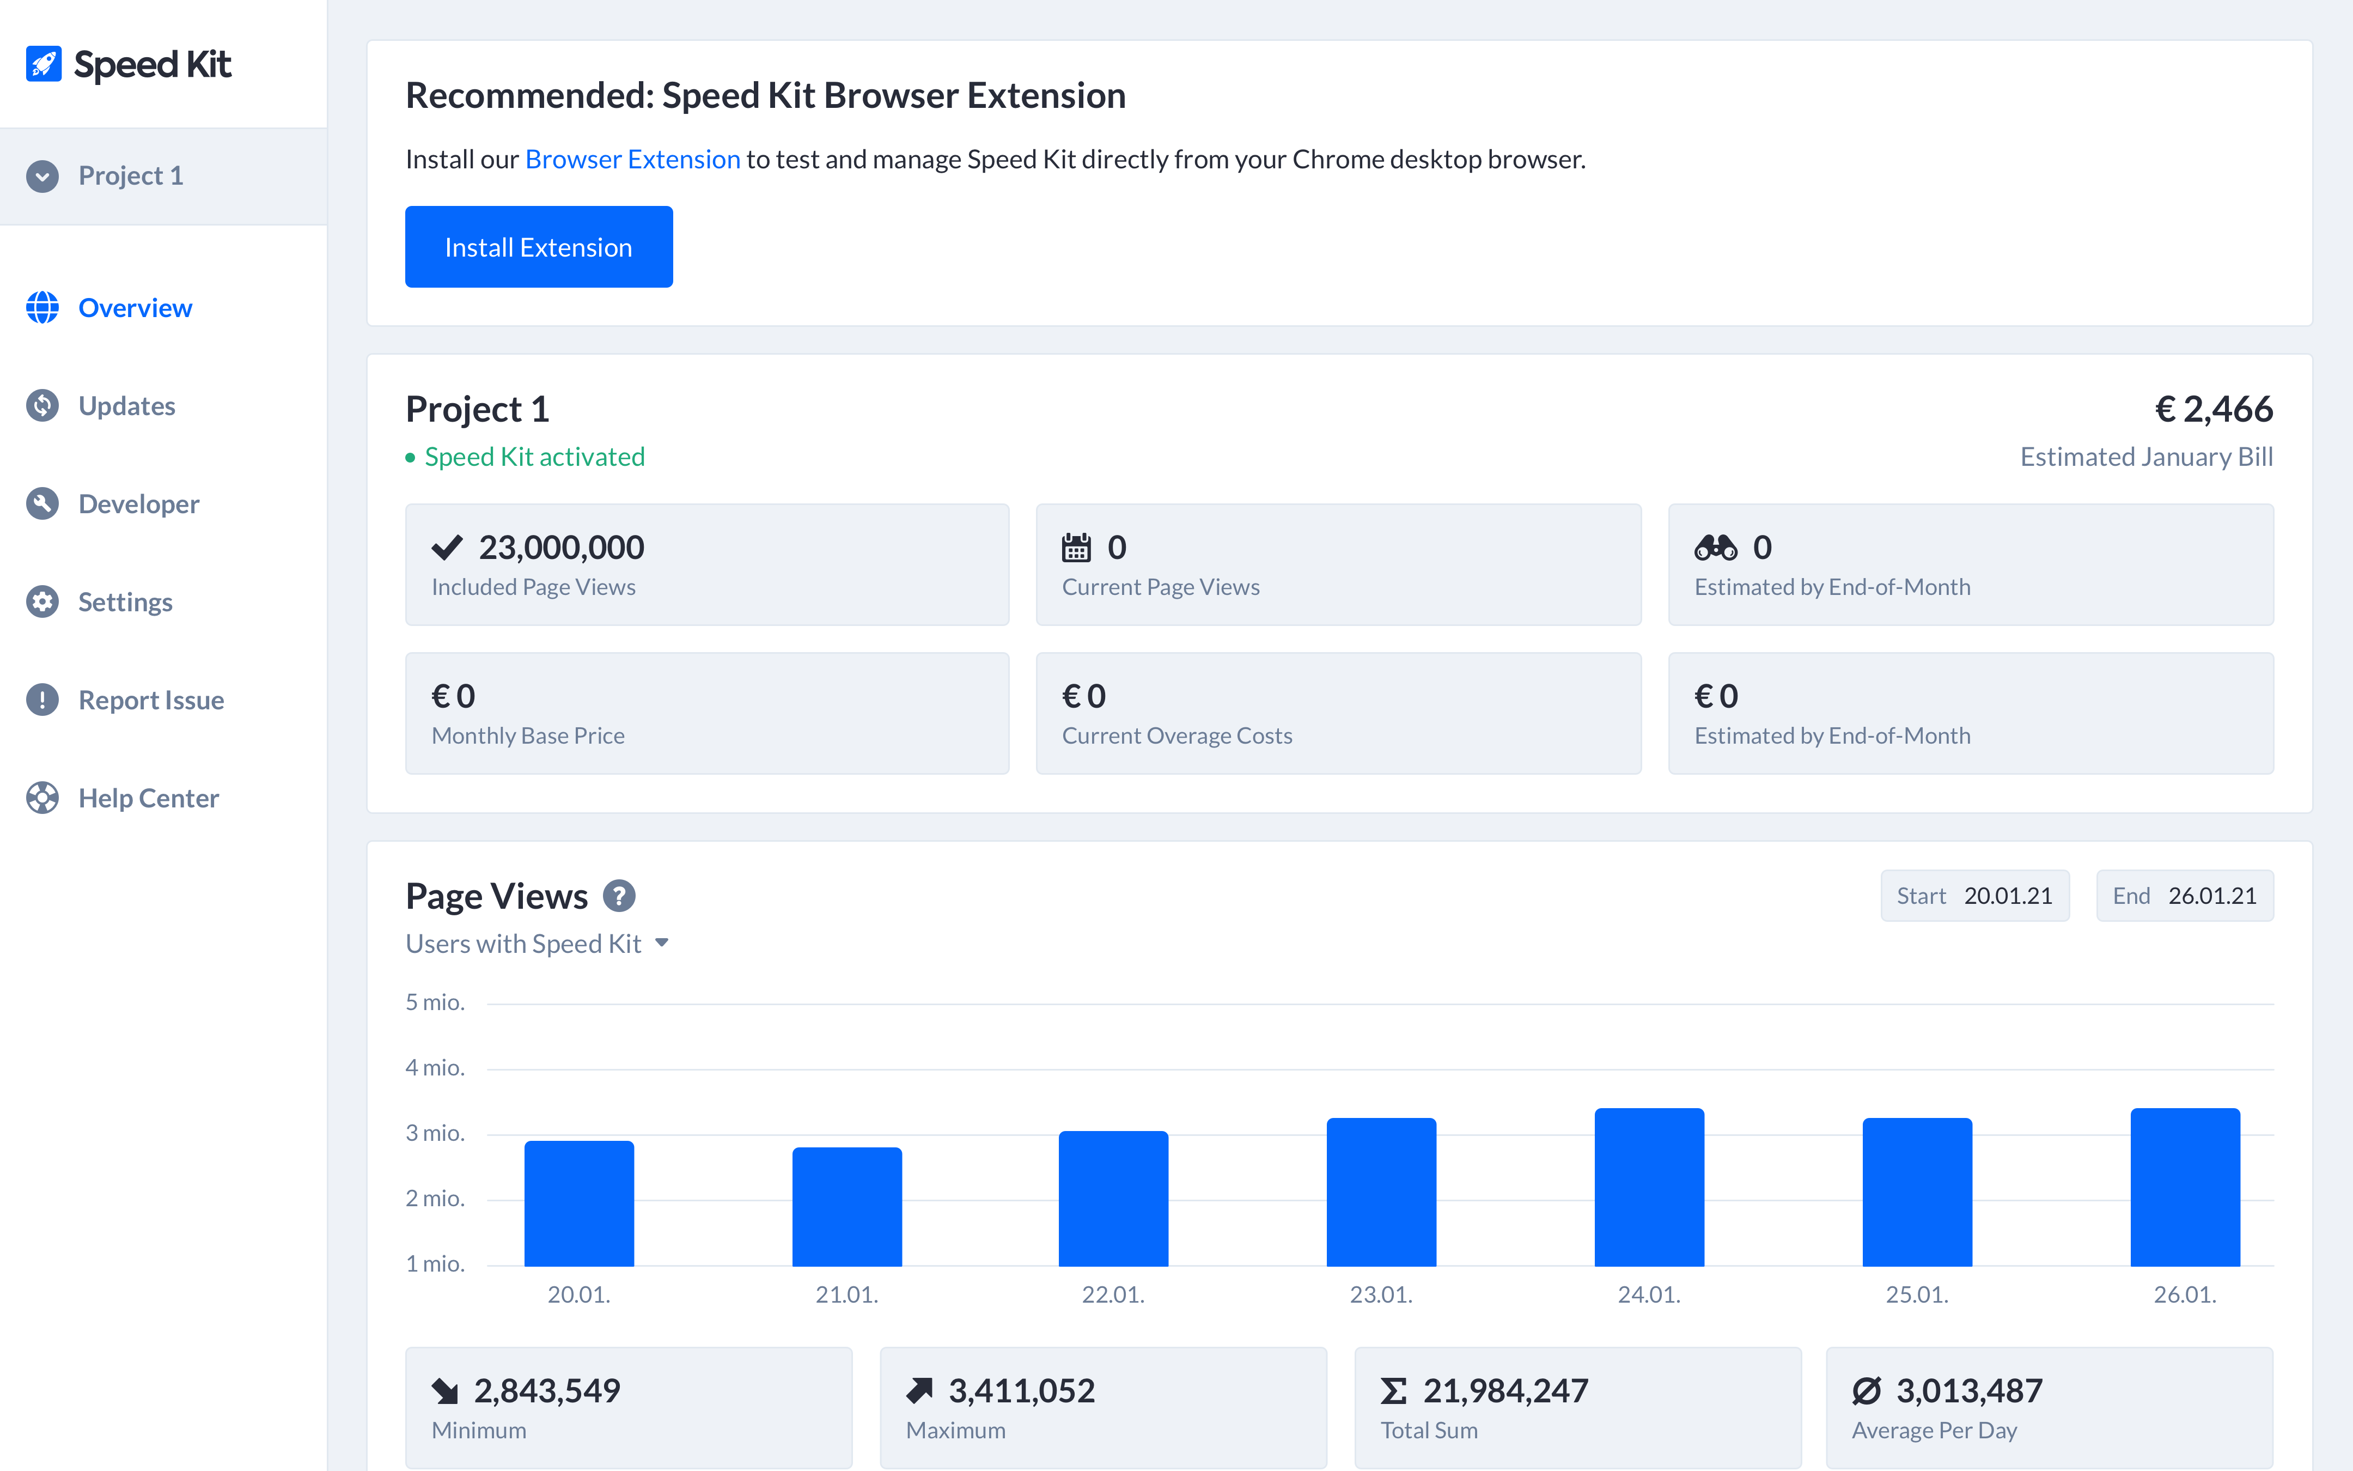Click the calendar icon in Current Page Views
Viewport: 2353px width, 1471px height.
1075,548
